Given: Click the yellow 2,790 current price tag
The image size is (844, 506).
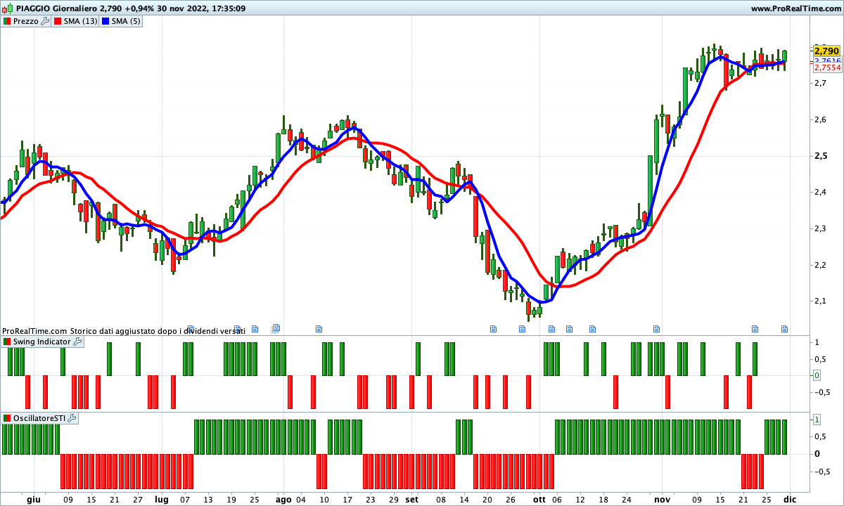Looking at the screenshot, I should (x=826, y=51).
